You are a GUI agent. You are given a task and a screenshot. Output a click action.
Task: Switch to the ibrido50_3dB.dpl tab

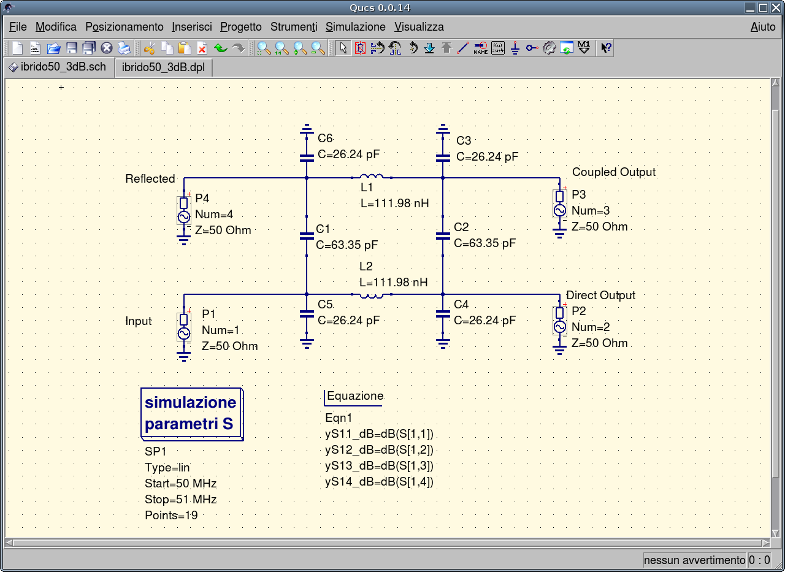tap(163, 67)
